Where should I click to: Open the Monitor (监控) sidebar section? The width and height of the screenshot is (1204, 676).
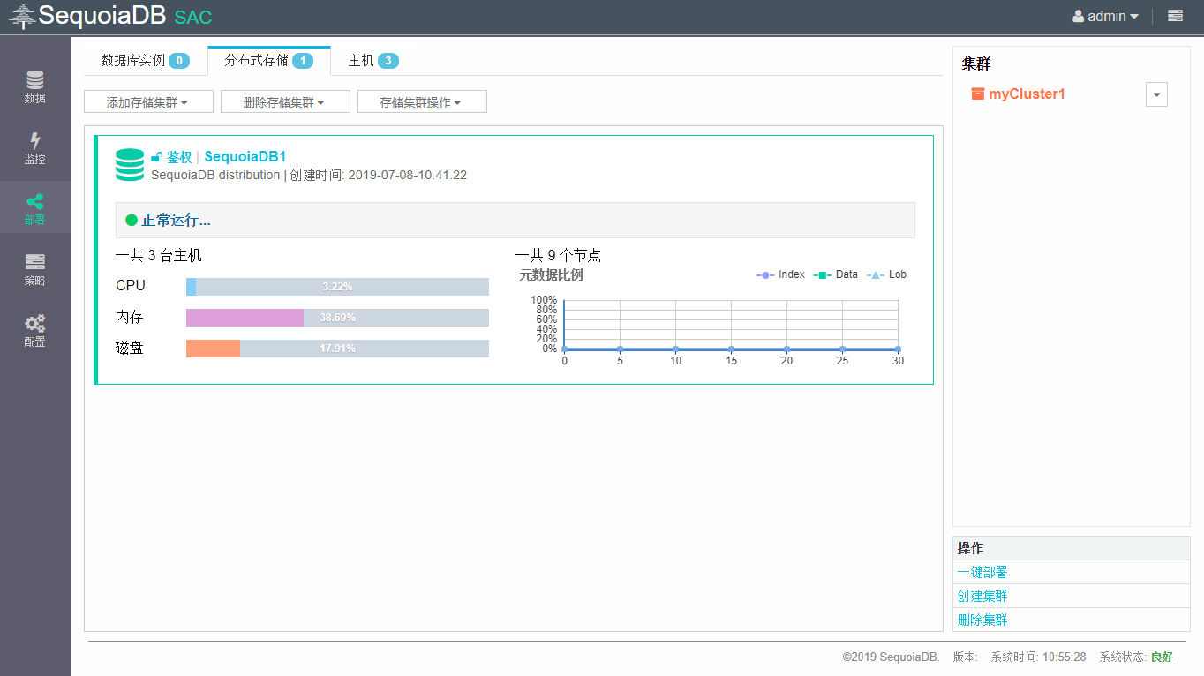tap(34, 148)
